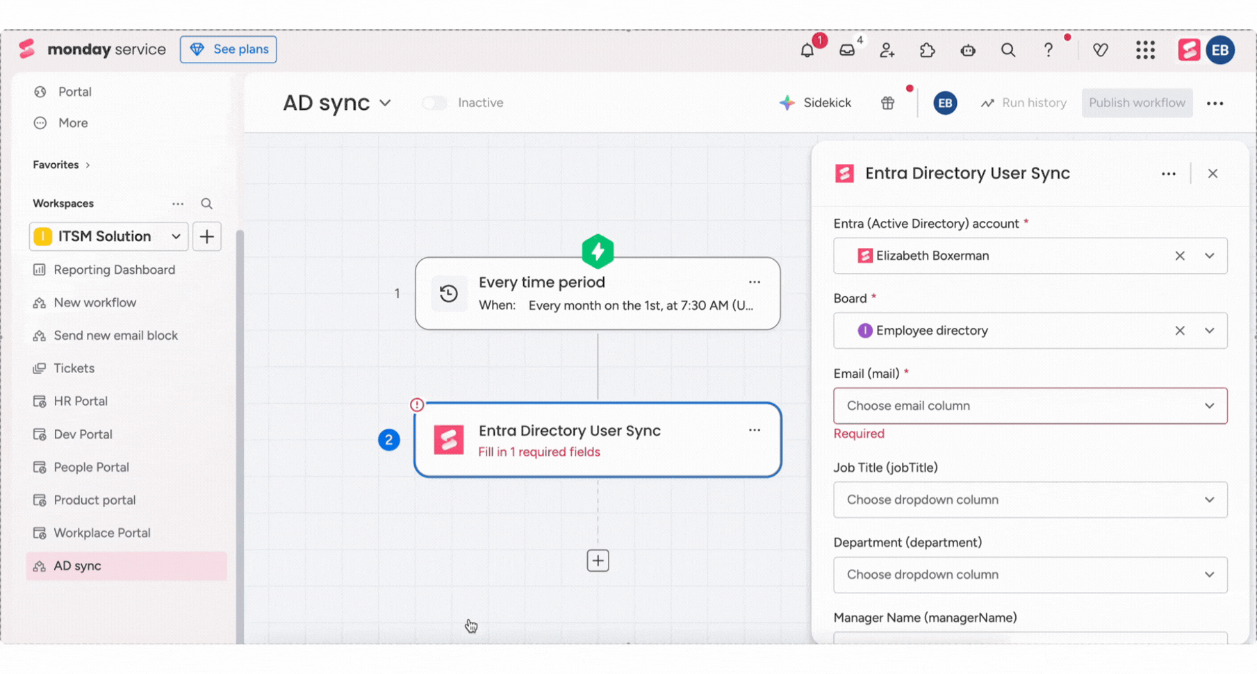Click Publish workflow button
The image size is (1257, 674).
pyautogui.click(x=1137, y=103)
